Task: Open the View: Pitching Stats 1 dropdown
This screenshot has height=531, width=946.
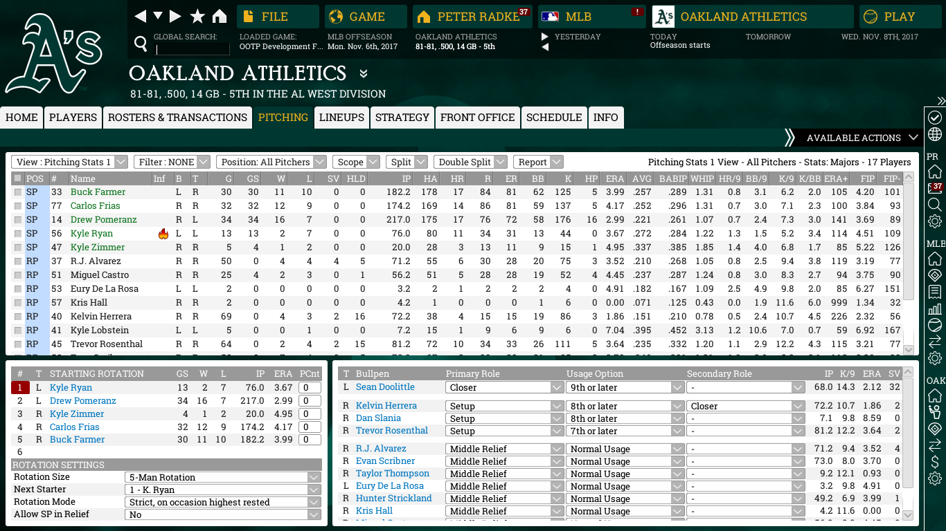Action: pyautogui.click(x=69, y=162)
